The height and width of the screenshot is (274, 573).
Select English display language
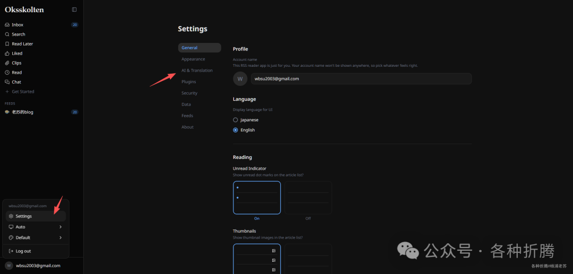tap(236, 130)
